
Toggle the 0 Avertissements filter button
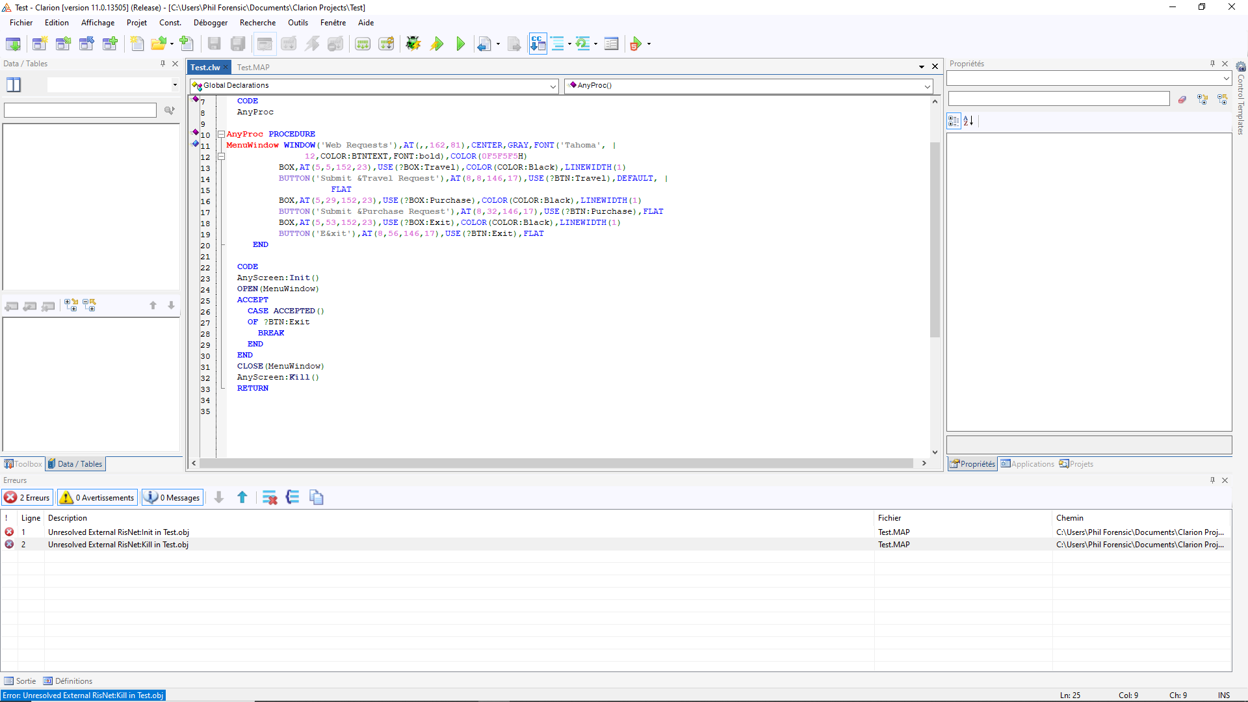(97, 497)
